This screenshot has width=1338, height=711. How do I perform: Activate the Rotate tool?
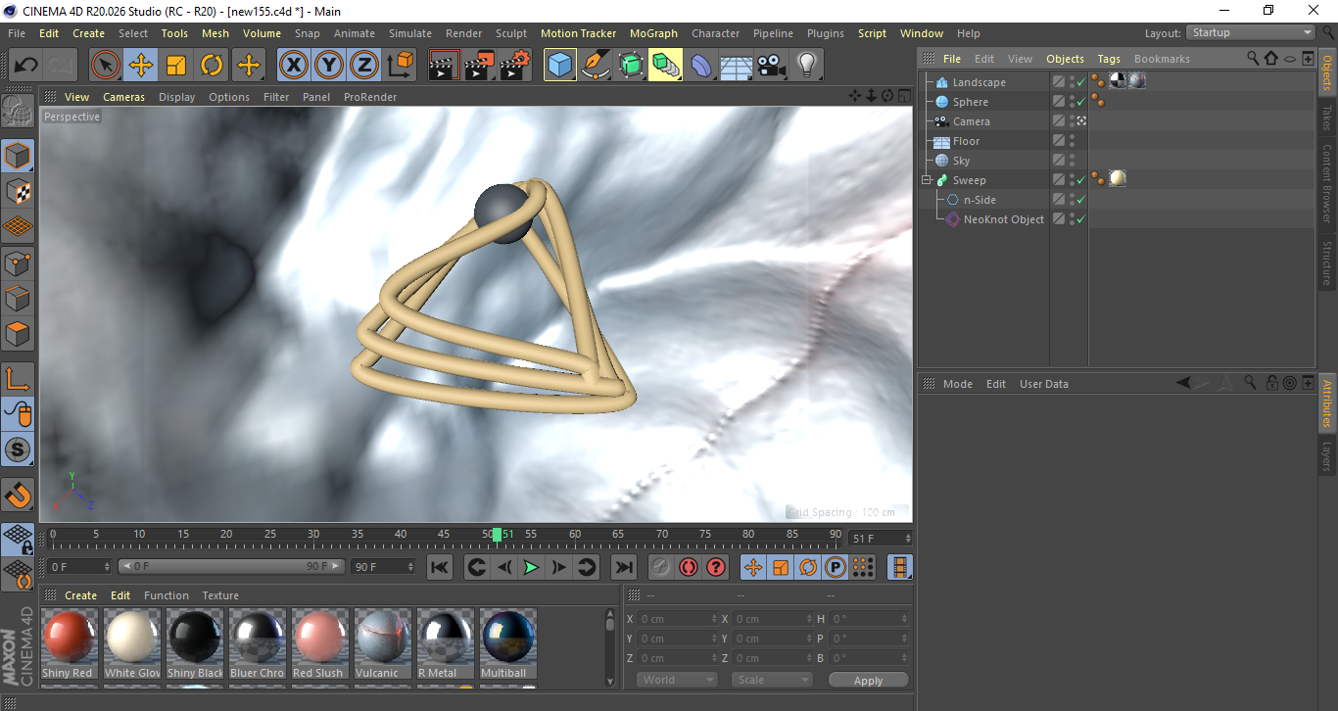212,66
